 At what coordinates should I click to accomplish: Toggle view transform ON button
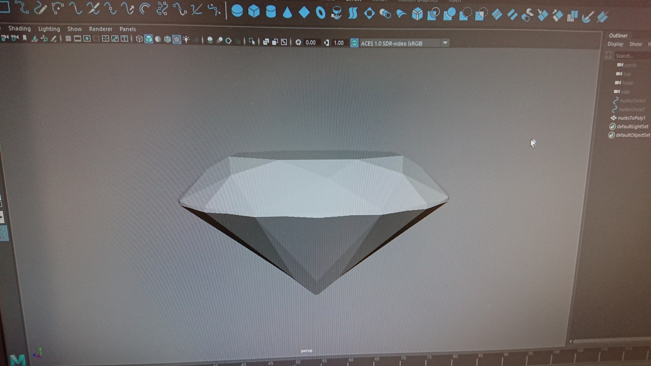(x=354, y=43)
